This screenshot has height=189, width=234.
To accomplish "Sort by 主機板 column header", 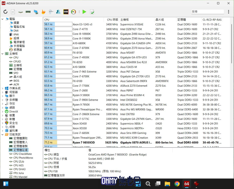I will pyautogui.click(x=137, y=20).
